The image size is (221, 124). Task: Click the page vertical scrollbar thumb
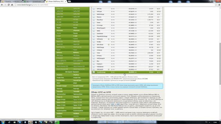coord(220,63)
